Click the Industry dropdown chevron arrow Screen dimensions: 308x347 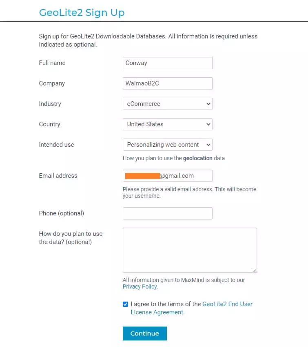click(207, 104)
